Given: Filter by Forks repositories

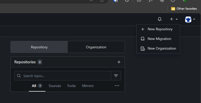Looking at the screenshot, I should 72,86.
